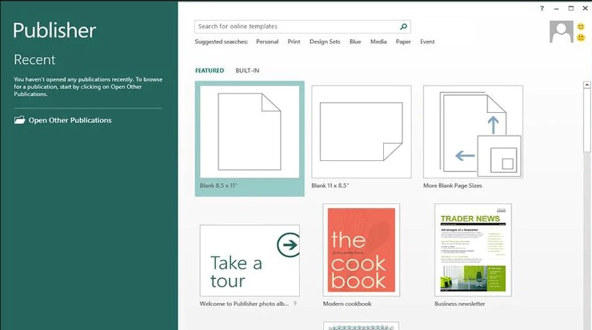This screenshot has width=592, height=330.
Task: Pick the Business newsletter template
Action: [473, 250]
